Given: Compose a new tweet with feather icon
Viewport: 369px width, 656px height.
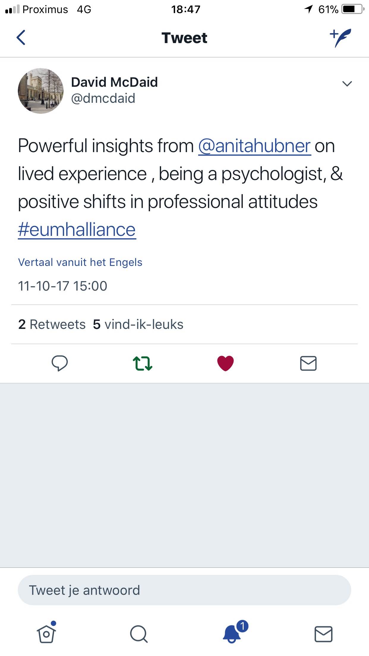Looking at the screenshot, I should (340, 38).
